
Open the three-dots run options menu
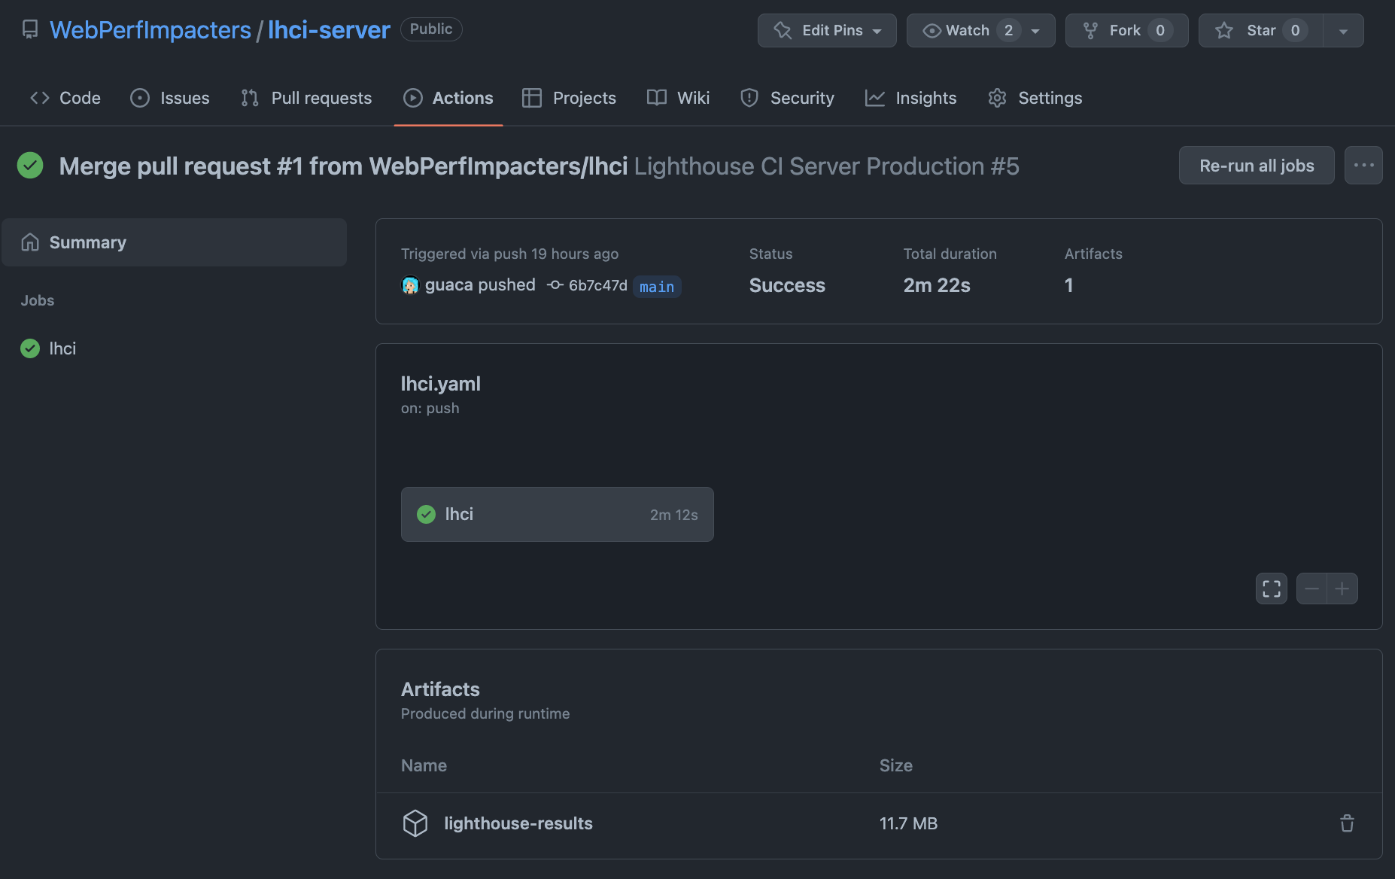coord(1363,166)
